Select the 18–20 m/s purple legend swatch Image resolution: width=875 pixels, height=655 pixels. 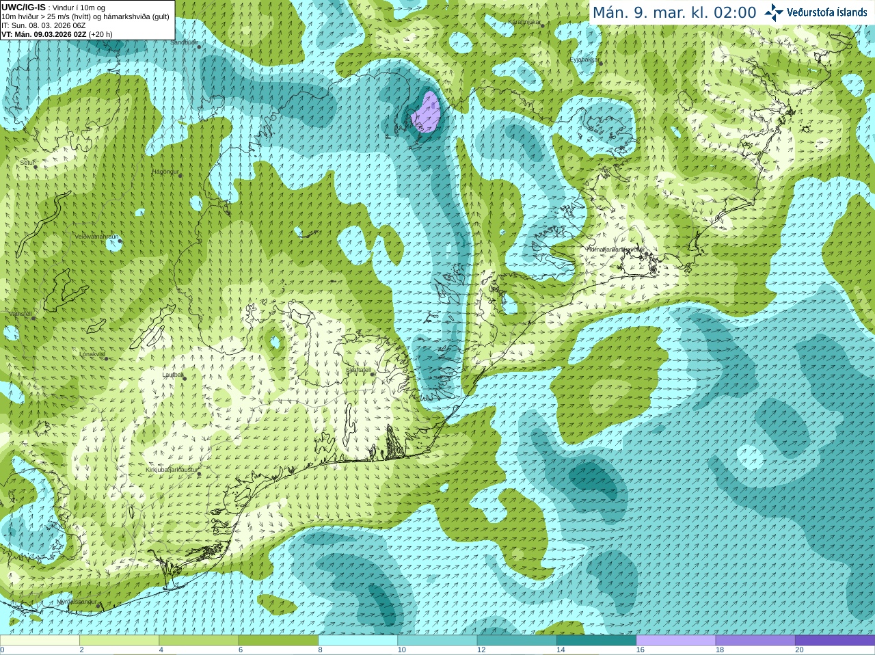(755, 641)
